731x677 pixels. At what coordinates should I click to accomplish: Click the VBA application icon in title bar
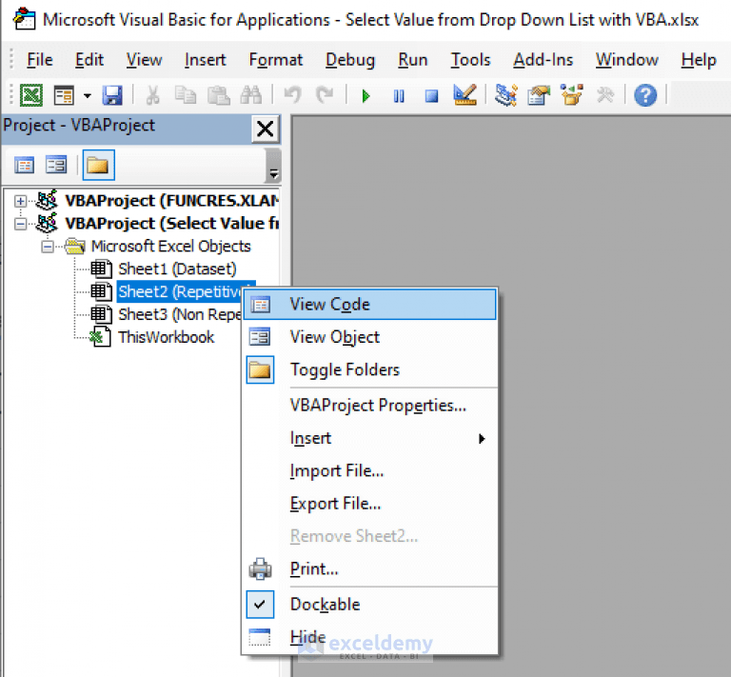(24, 19)
